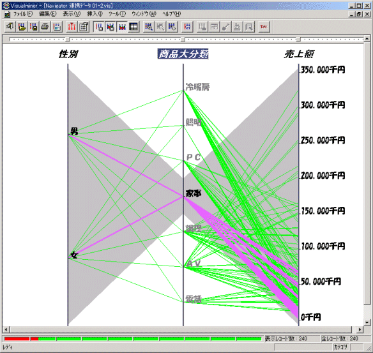The width and height of the screenshot is (373, 353).
Task: Open the ファイル(F) menu
Action: 23,14
